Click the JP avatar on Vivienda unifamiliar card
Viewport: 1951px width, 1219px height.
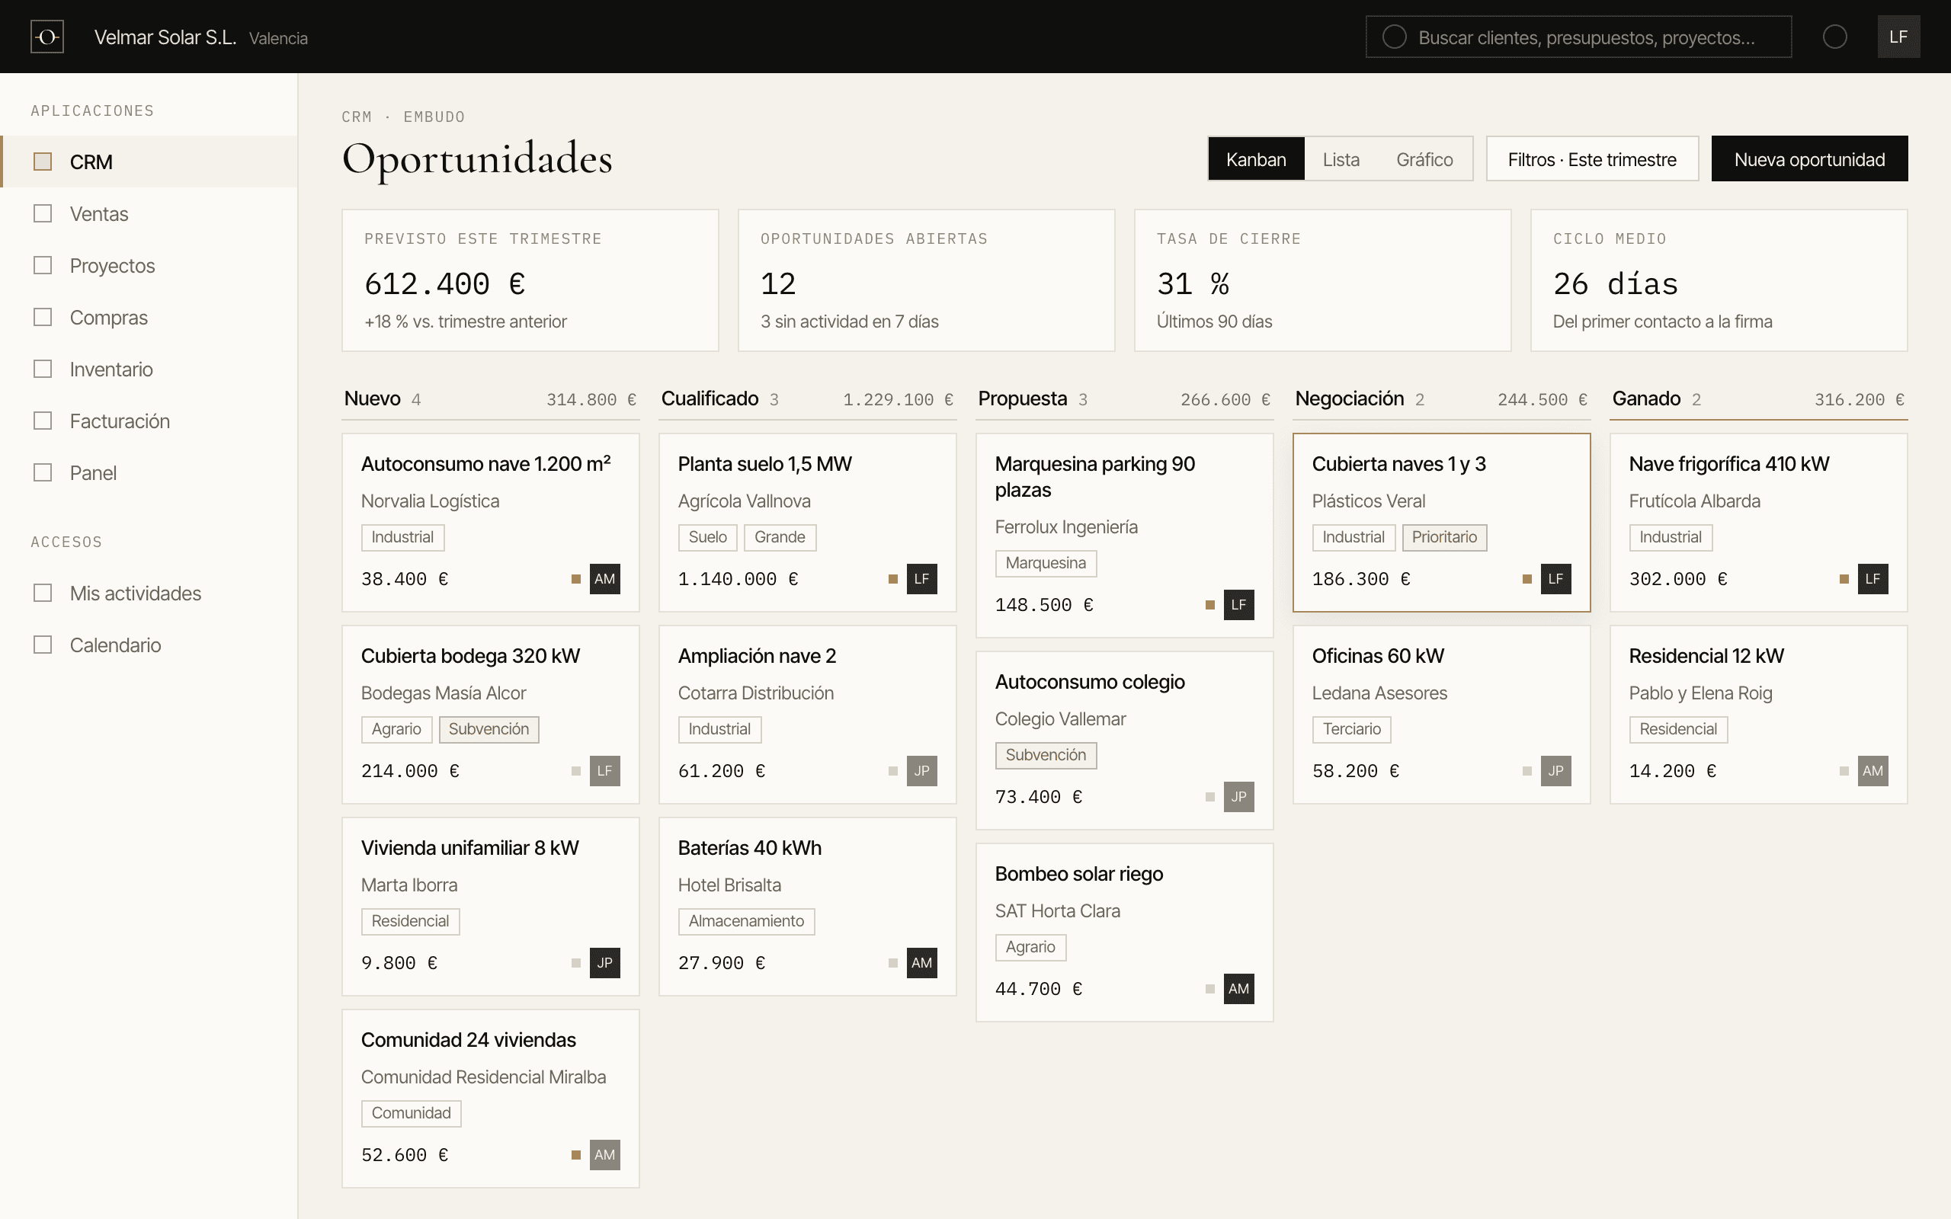point(604,962)
